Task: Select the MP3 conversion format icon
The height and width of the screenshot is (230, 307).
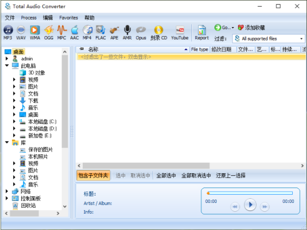Action: pos(8,33)
